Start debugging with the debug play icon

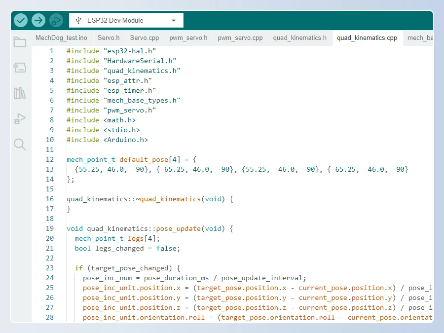[x=56, y=20]
